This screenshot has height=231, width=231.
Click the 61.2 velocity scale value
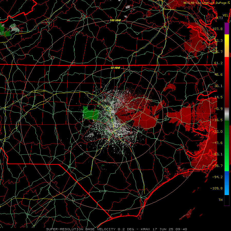click(218, 63)
